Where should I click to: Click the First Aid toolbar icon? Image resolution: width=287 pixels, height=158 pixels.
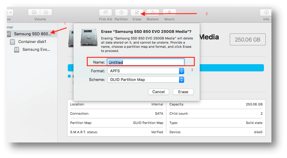tap(106, 12)
